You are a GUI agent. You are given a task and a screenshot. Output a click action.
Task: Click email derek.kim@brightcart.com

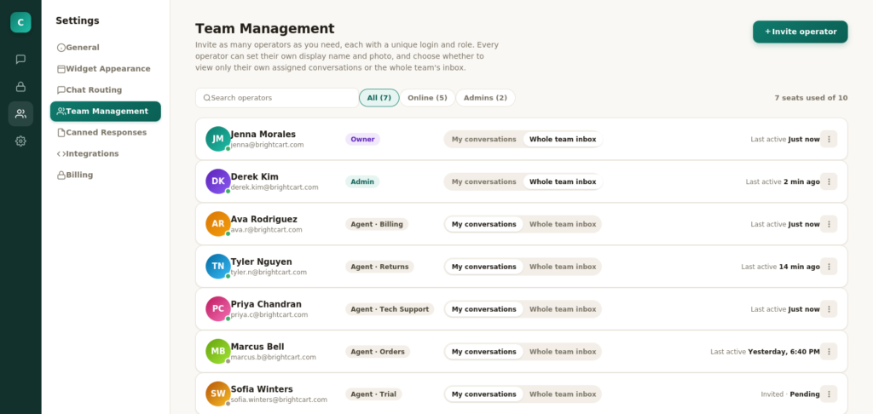click(275, 187)
